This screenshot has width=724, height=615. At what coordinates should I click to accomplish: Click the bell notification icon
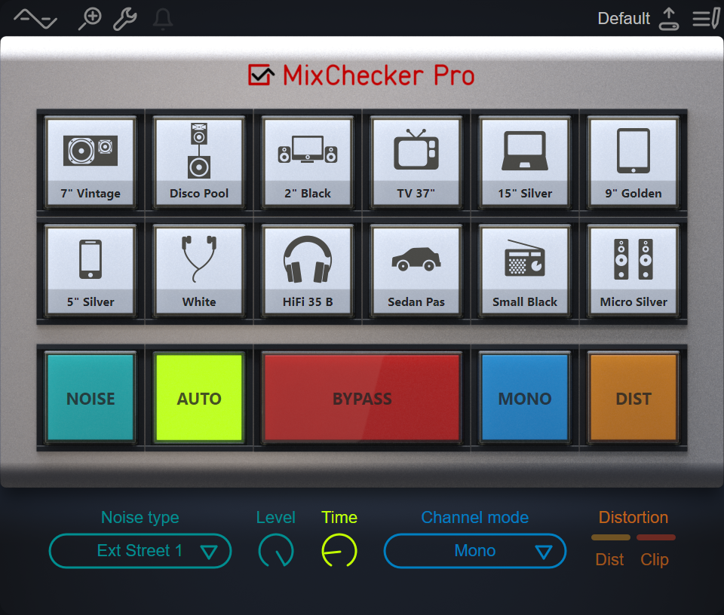click(163, 20)
